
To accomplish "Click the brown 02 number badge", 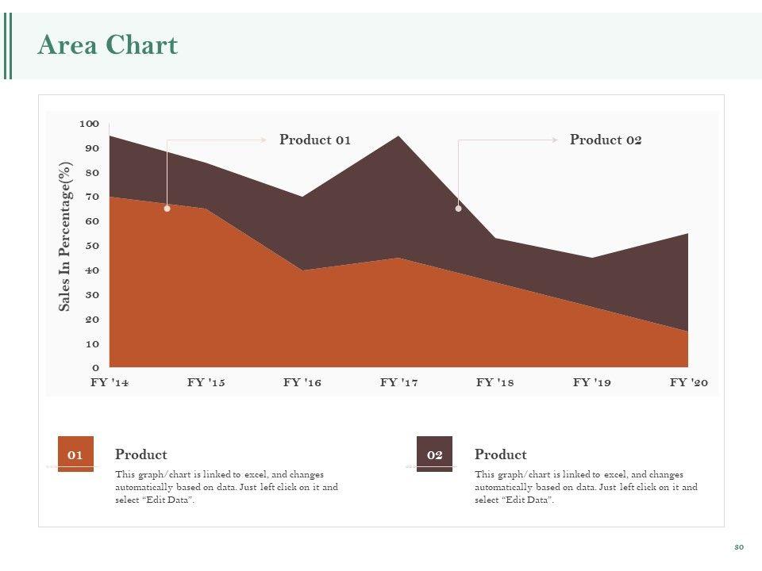I will click(x=434, y=454).
